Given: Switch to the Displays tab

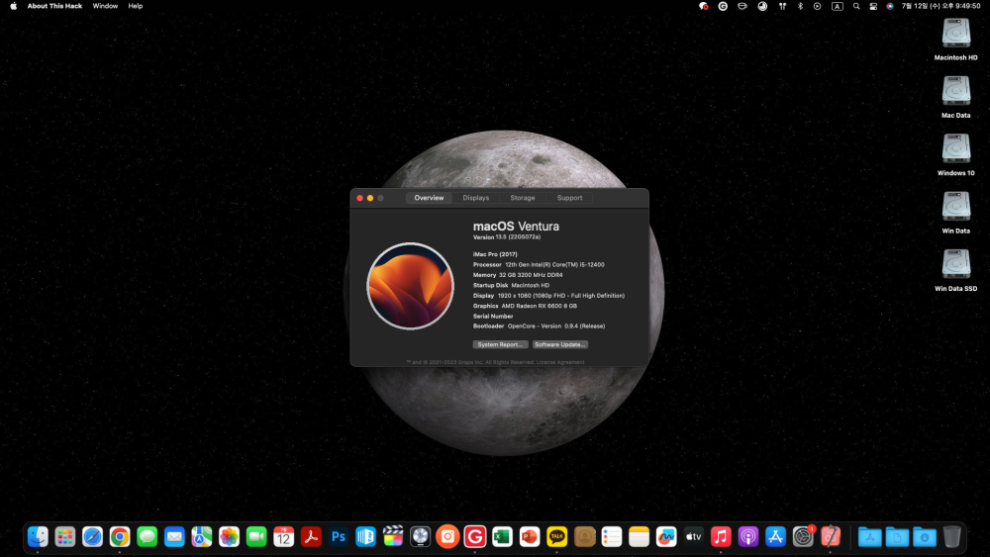Looking at the screenshot, I should (x=475, y=198).
